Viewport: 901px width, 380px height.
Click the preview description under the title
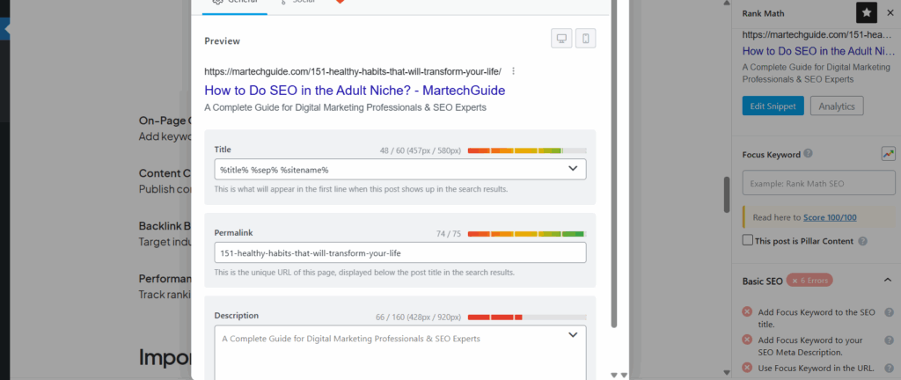345,107
